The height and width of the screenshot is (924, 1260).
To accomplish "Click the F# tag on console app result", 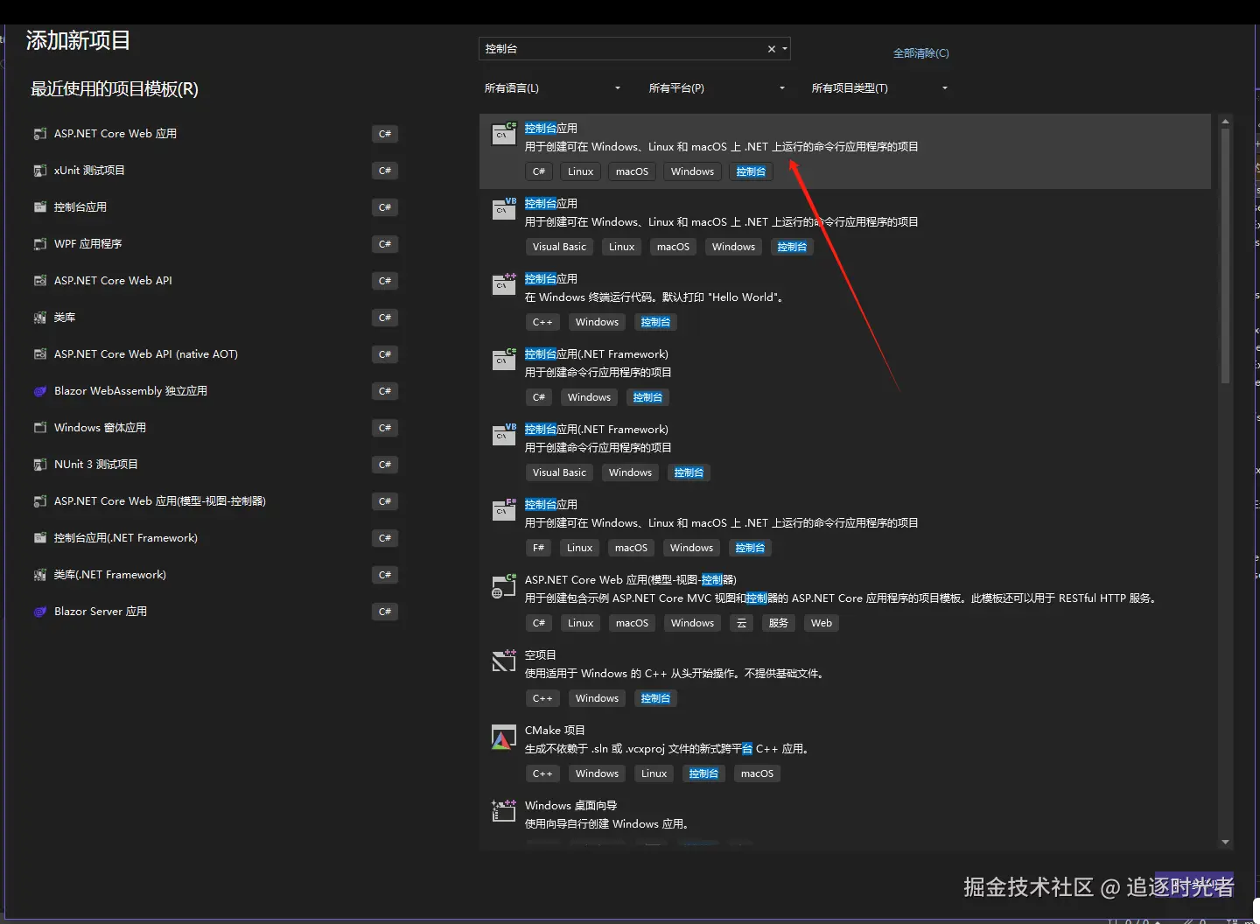I will 539,548.
